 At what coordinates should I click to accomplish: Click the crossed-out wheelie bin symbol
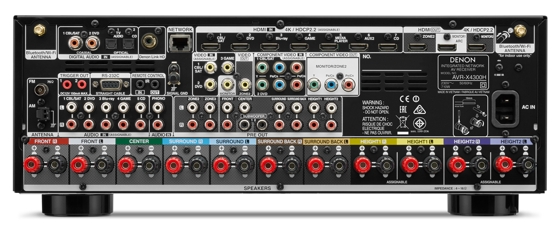(x=402, y=123)
